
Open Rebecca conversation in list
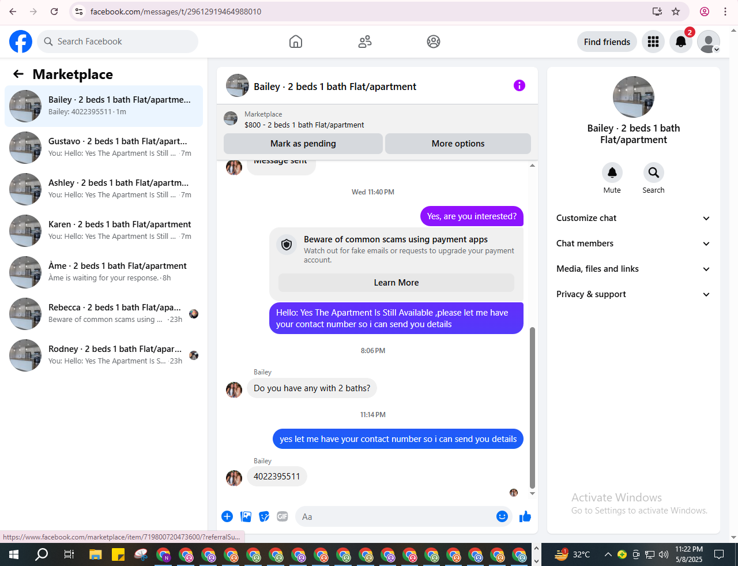(x=104, y=314)
